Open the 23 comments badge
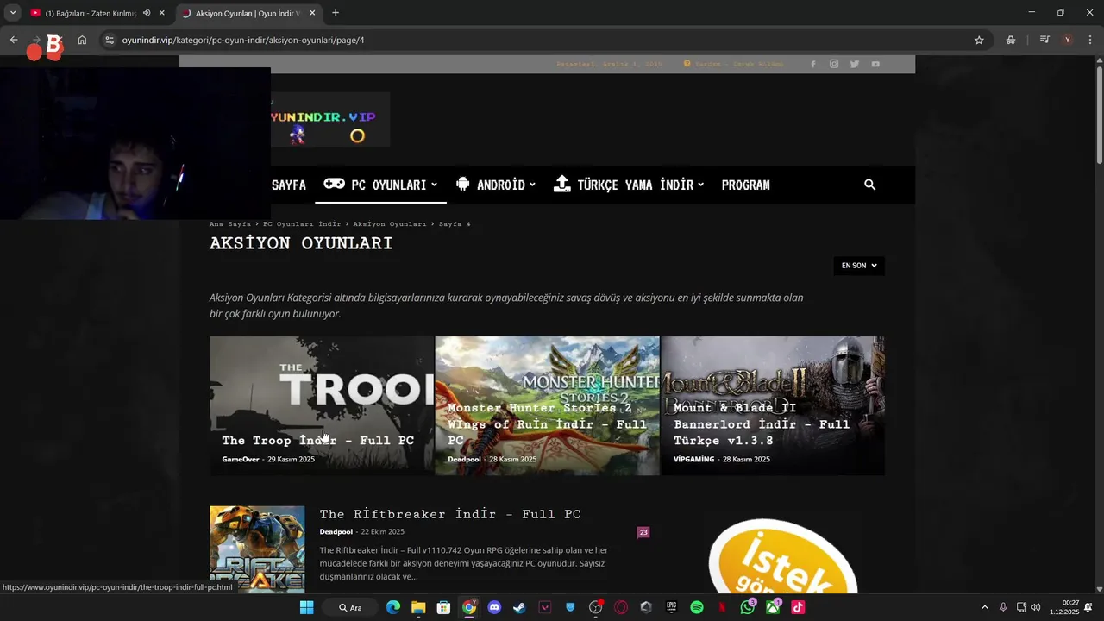Image resolution: width=1104 pixels, height=621 pixels. click(x=643, y=532)
